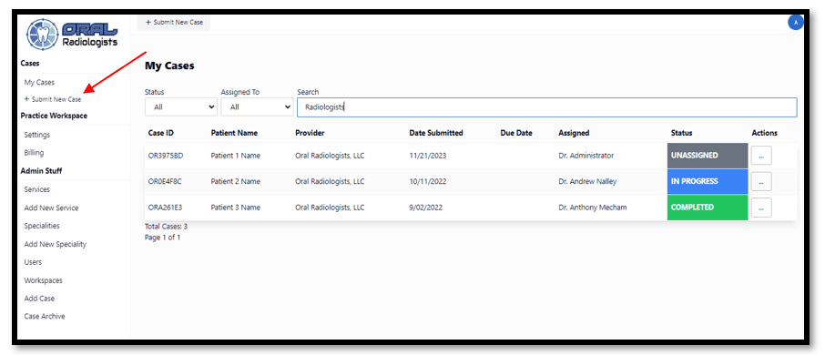Screen dimensions: 825x355
Task: Open My Cases in sidebar
Action: [39, 82]
